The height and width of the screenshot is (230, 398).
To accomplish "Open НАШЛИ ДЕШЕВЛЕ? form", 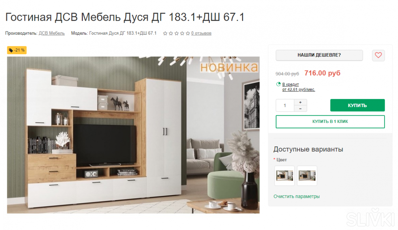I will (x=319, y=55).
